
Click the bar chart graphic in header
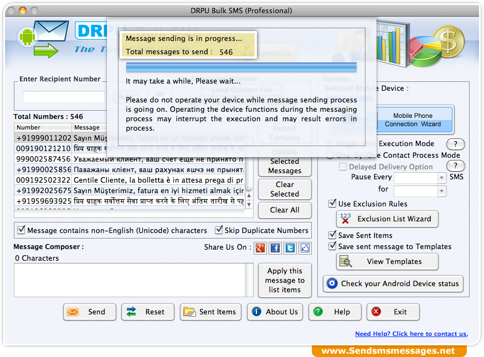[392, 43]
